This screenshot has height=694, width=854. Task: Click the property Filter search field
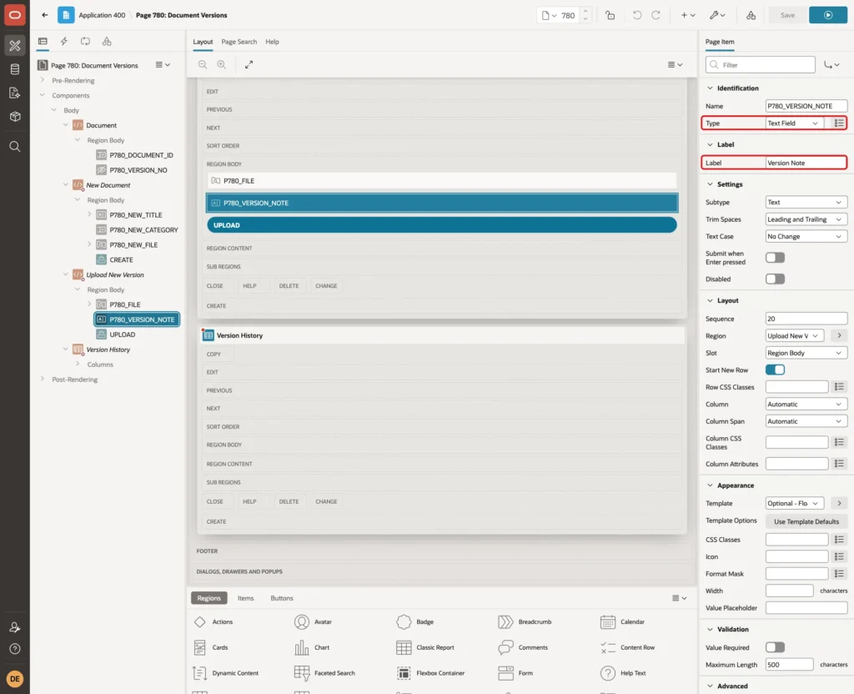pyautogui.click(x=761, y=65)
